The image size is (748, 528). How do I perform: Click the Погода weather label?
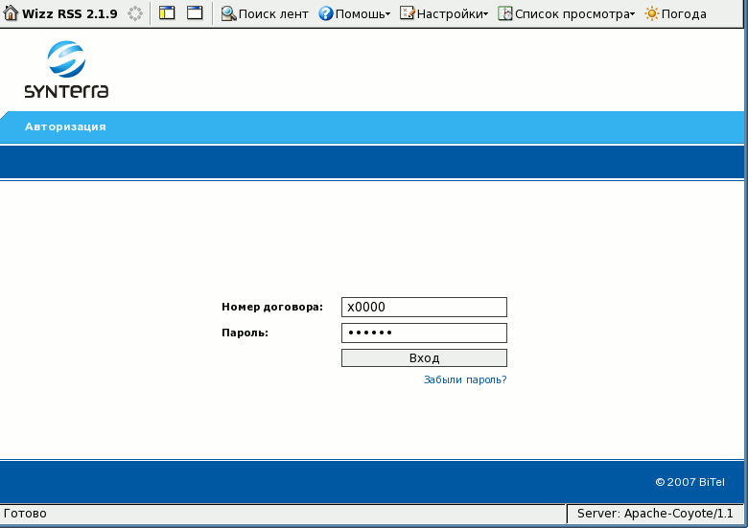coord(685,14)
